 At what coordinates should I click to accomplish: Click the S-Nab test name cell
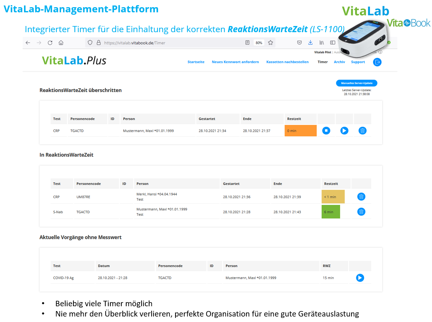tap(58, 212)
